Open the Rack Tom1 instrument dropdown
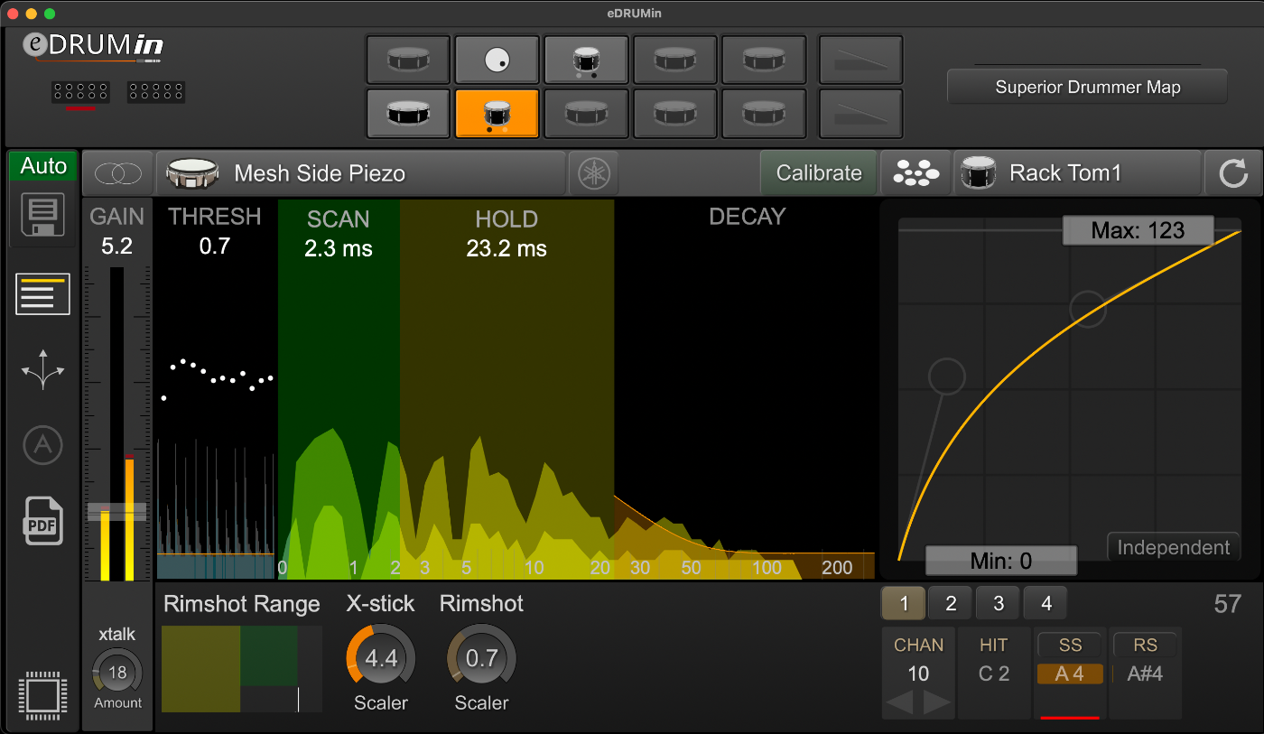 point(1077,173)
